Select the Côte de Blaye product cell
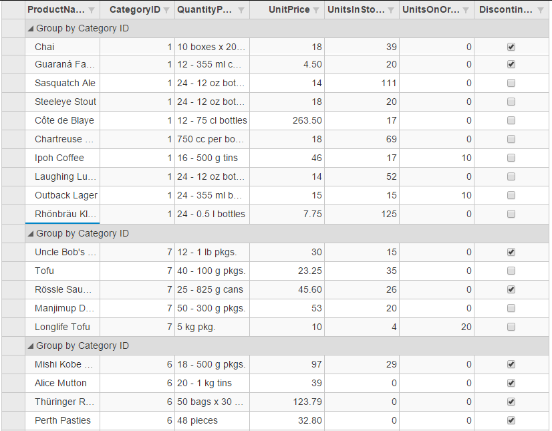552x431 pixels. tap(64, 121)
